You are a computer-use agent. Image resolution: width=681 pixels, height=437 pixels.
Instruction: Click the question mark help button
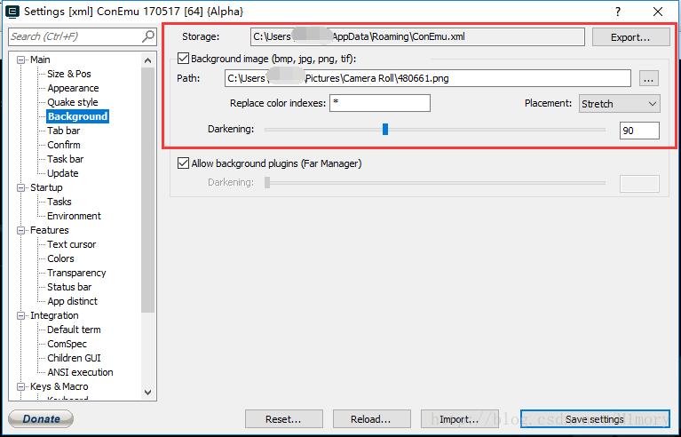click(x=618, y=12)
